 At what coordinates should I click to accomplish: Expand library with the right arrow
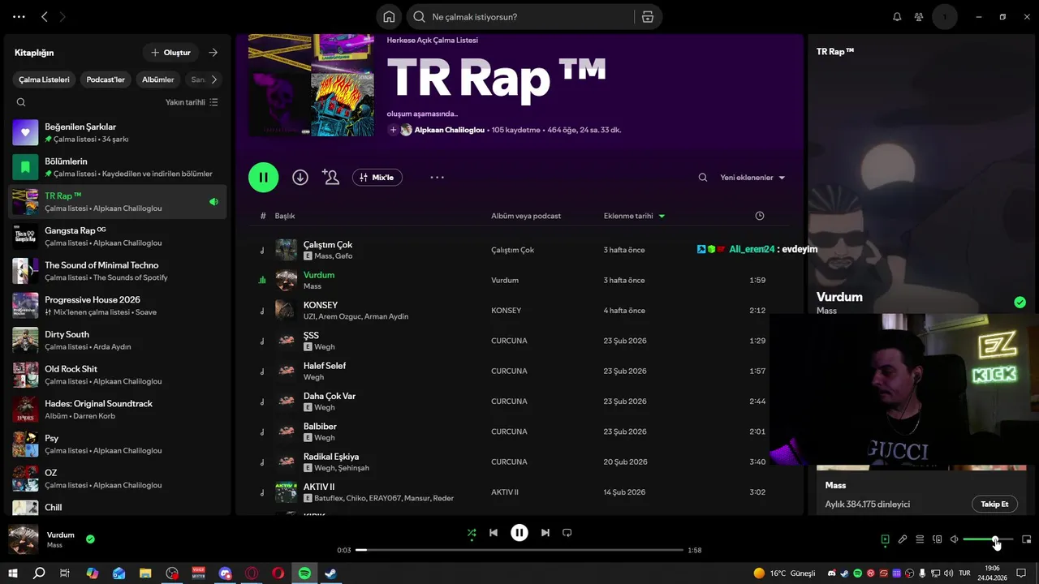213,53
